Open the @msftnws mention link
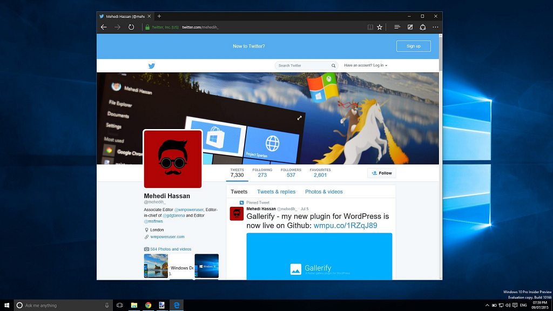Screen dimensions: 553x311 (153, 221)
